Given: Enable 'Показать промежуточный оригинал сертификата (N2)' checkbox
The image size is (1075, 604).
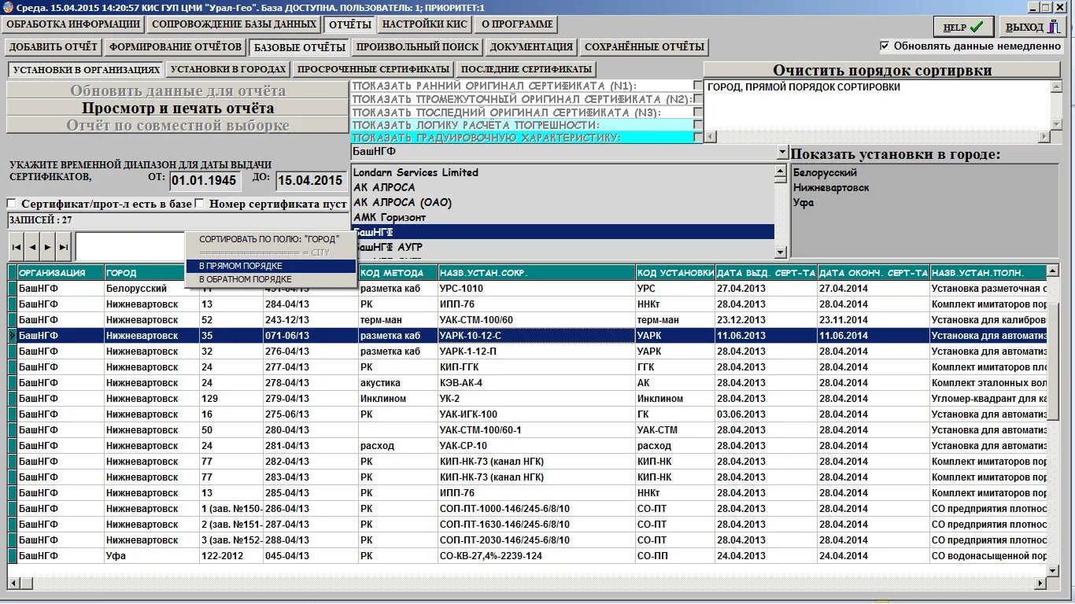Looking at the screenshot, I should [x=697, y=99].
